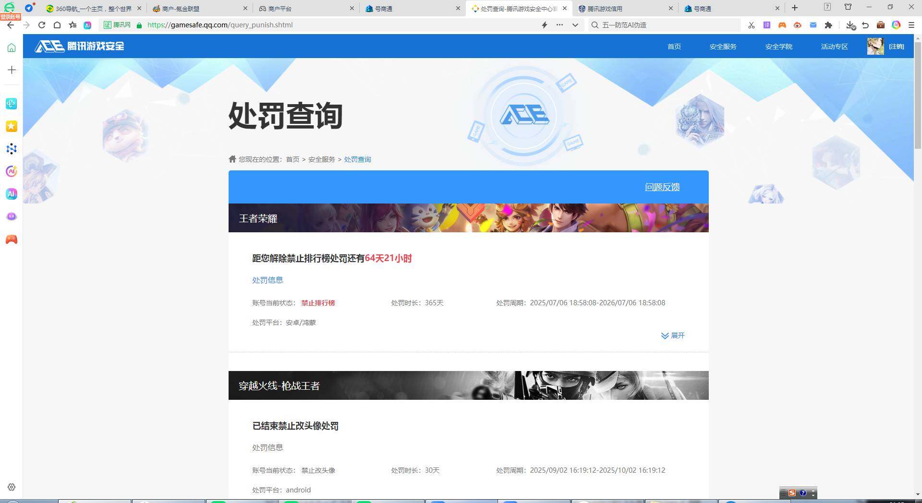The image size is (922, 503).
Task: Open 安全学院 navigation item
Action: [779, 47]
